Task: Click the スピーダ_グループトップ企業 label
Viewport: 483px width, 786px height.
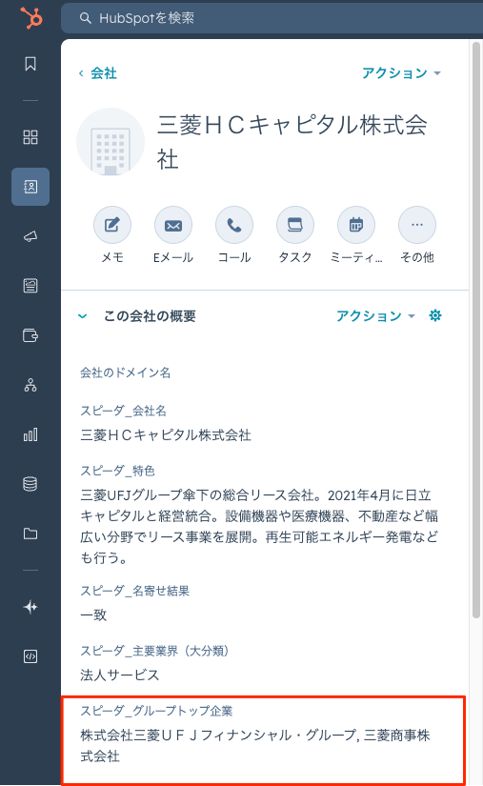Action: tap(156, 711)
